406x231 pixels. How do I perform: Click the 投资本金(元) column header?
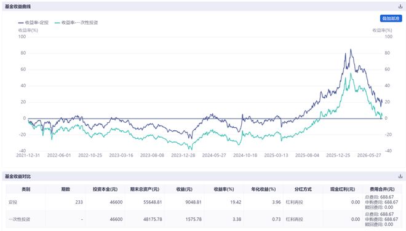coord(105,189)
